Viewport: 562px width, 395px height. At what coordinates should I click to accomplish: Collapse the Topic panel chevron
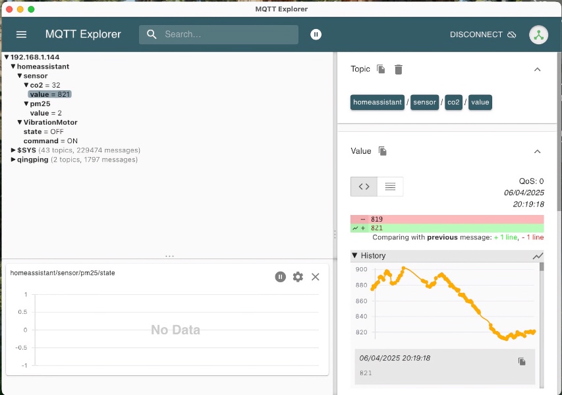(x=537, y=69)
